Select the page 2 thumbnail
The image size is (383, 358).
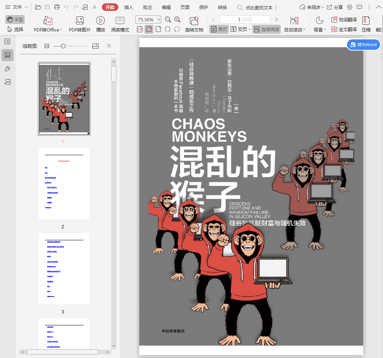64,184
